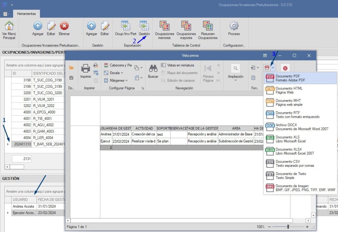Click the Ver Menú Principal home icon
This screenshot has height=232, width=338.
9,26
